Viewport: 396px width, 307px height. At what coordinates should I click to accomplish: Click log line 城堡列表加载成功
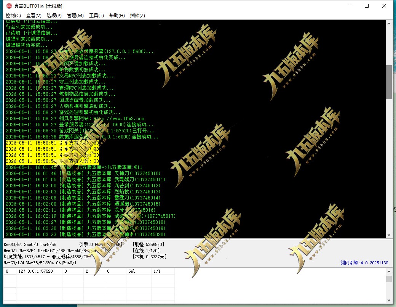[x=29, y=39]
